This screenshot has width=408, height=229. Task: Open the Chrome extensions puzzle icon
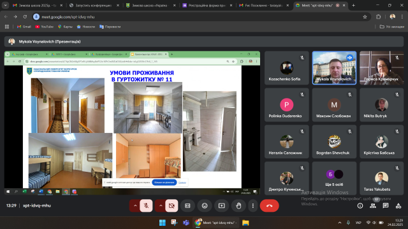coord(378,17)
